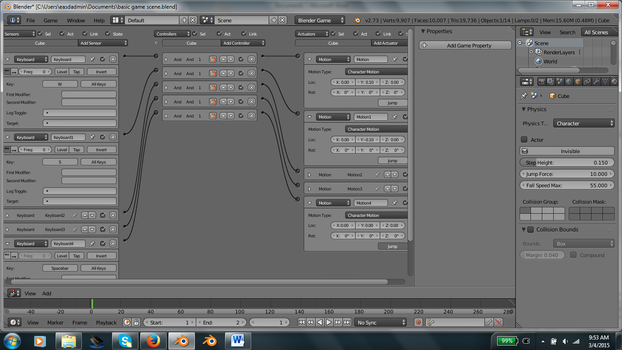Open state settings of second And controller
The image size is (622, 350).
(213, 73)
